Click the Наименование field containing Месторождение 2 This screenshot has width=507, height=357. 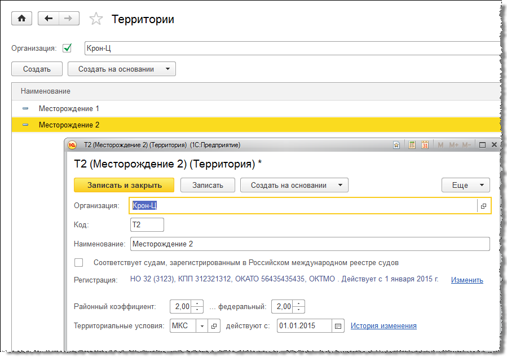(x=309, y=244)
